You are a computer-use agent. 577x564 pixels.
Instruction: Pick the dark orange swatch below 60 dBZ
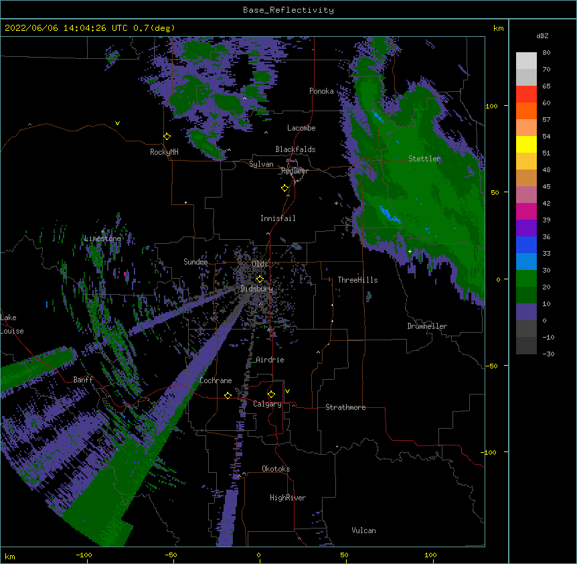tap(526, 111)
